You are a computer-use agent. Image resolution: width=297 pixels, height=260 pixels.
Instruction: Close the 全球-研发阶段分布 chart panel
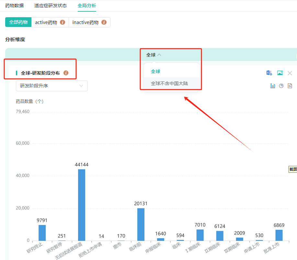(x=290, y=73)
